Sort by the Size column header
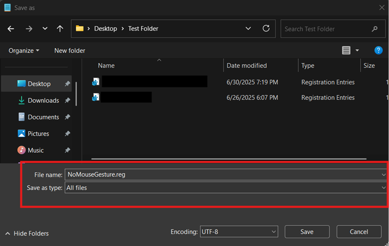This screenshot has width=389, height=246. 369,65
